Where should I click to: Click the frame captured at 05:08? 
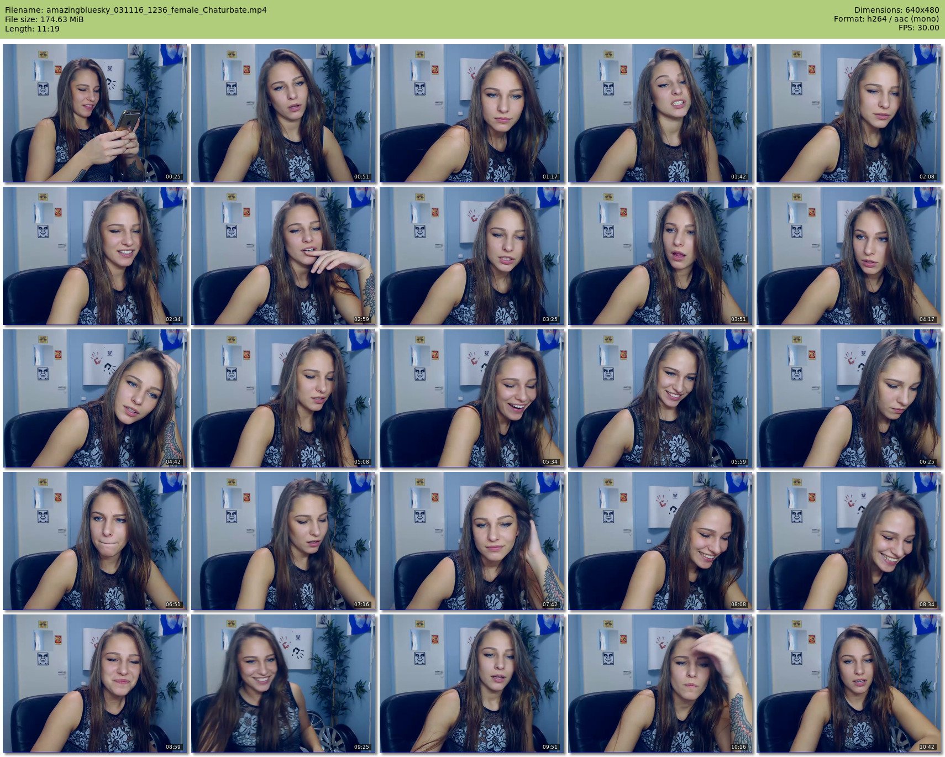[x=283, y=398]
